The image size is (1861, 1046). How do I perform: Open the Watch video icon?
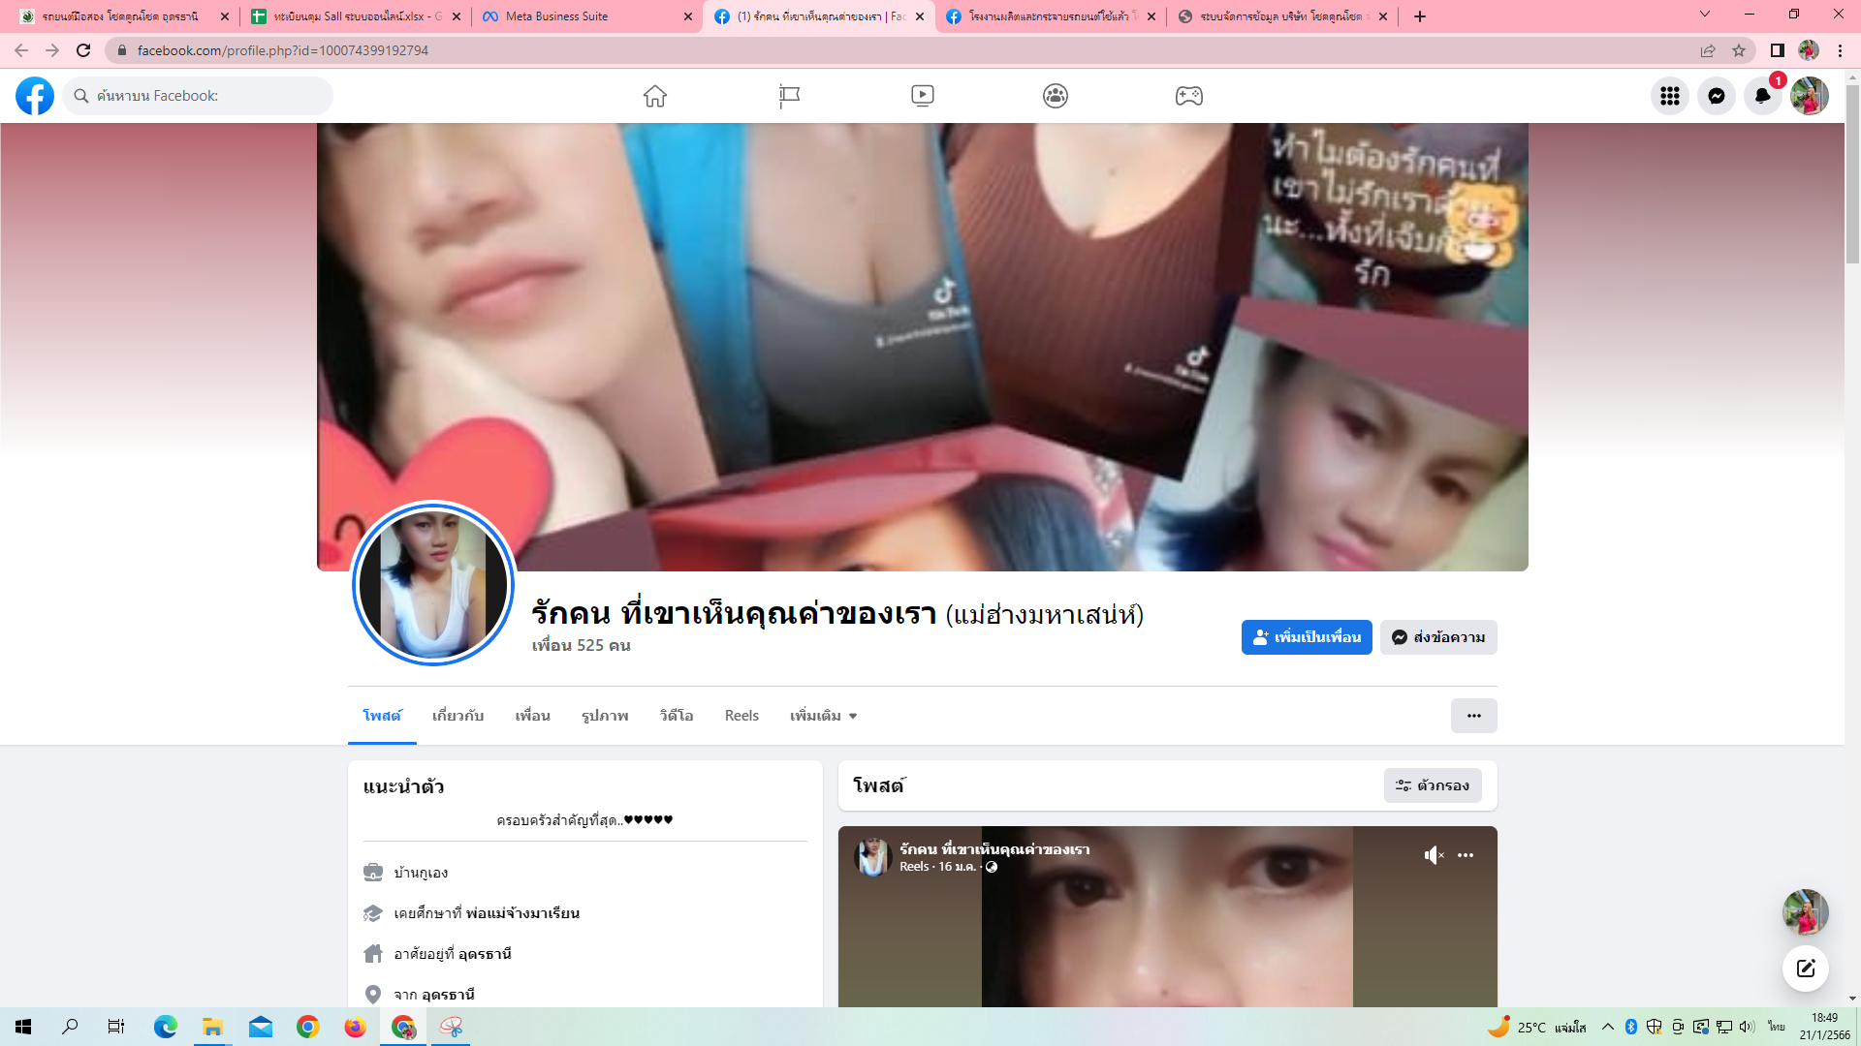point(922,96)
